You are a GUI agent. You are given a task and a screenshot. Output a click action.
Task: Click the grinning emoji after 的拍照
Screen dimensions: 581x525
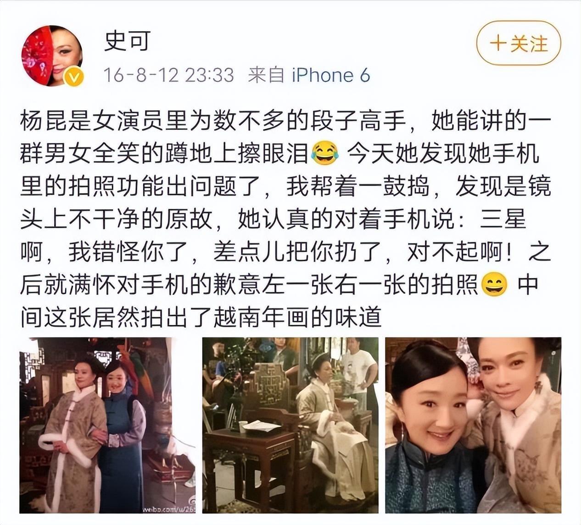tap(495, 285)
